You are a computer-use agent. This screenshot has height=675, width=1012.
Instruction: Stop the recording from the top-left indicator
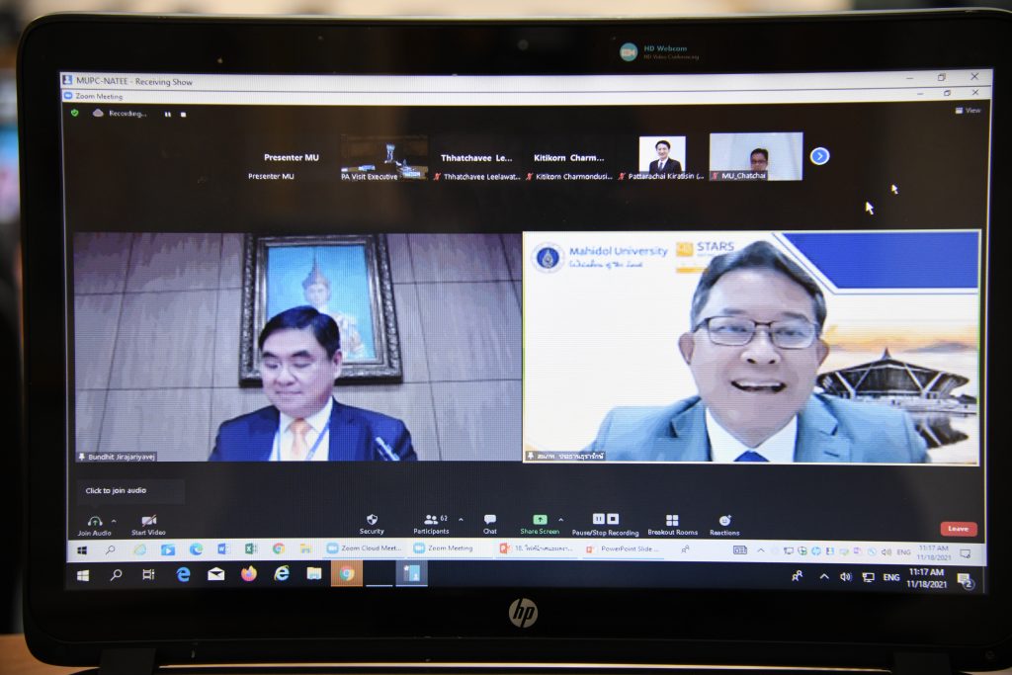183,114
